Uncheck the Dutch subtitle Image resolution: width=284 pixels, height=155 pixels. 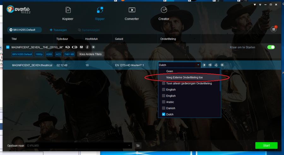(163, 114)
